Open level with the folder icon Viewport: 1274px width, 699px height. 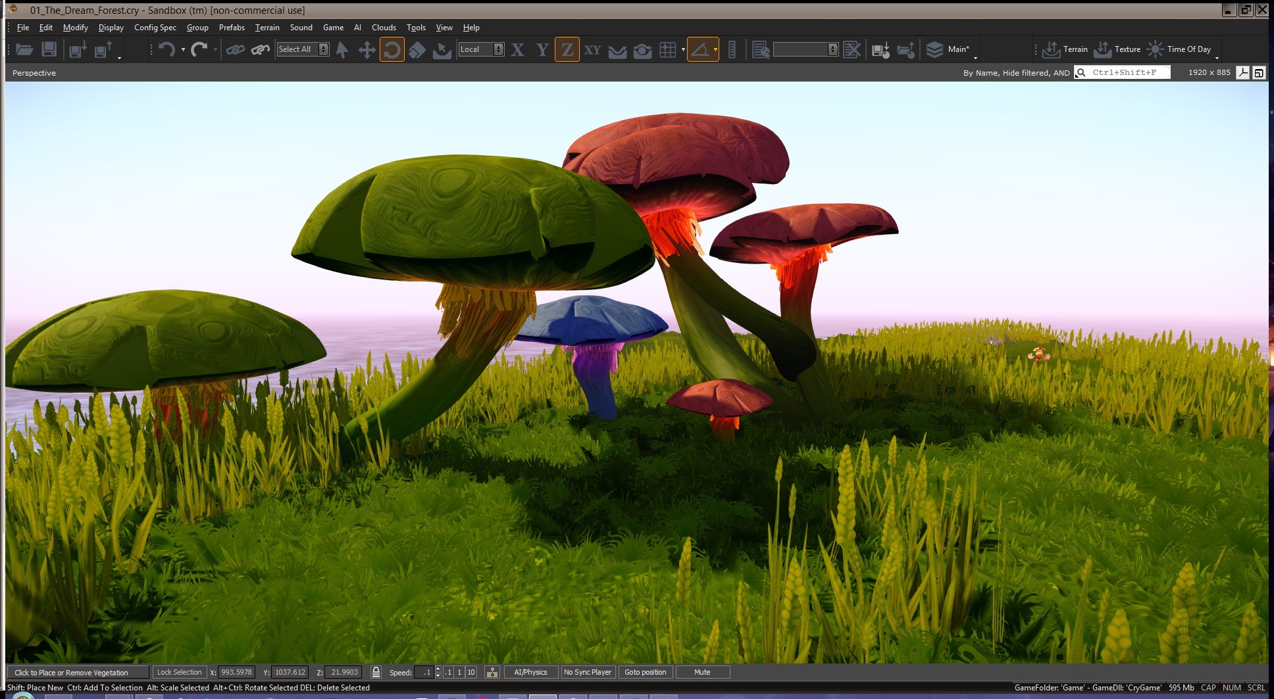tap(24, 49)
